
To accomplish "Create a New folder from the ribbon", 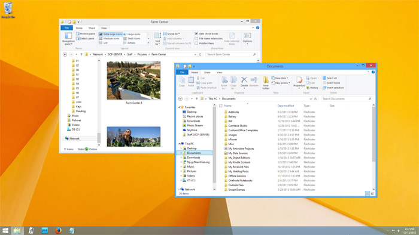I will pyautogui.click(x=266, y=83).
